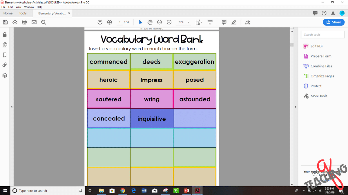
Task: Select the Highlight text tool
Action: coord(234,22)
